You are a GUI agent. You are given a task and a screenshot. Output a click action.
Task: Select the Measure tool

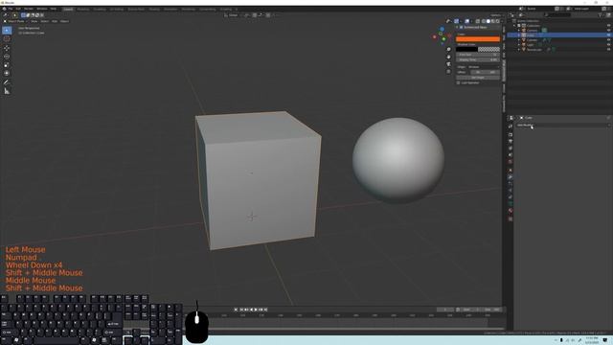coord(7,91)
